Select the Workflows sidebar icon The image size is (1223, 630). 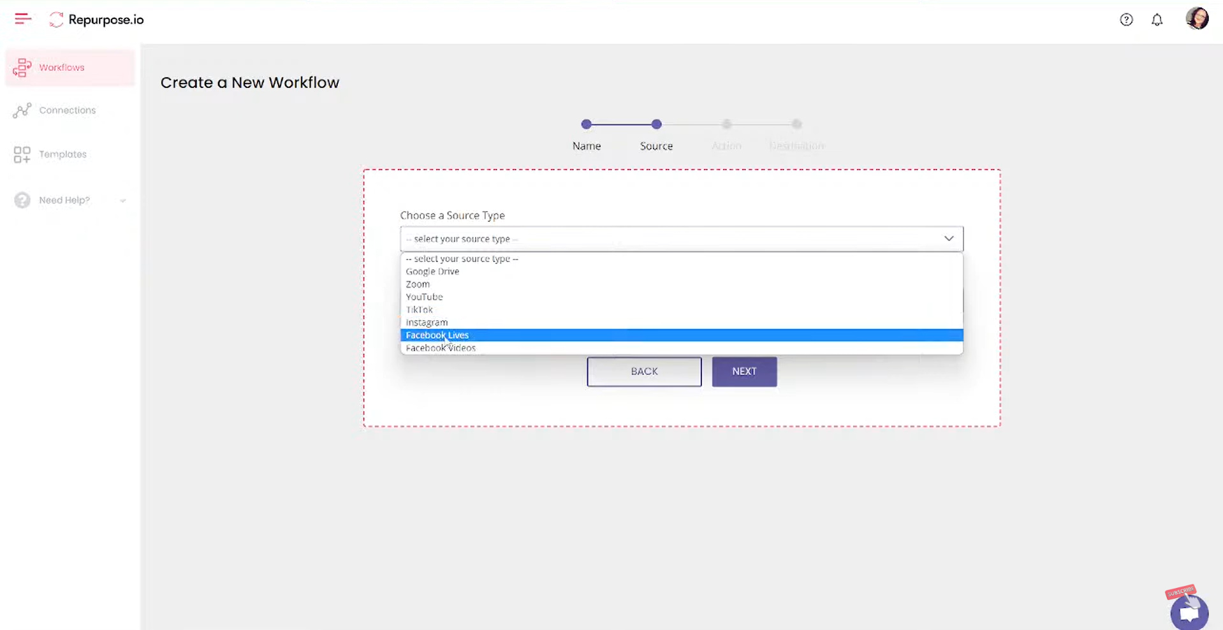[x=22, y=67]
